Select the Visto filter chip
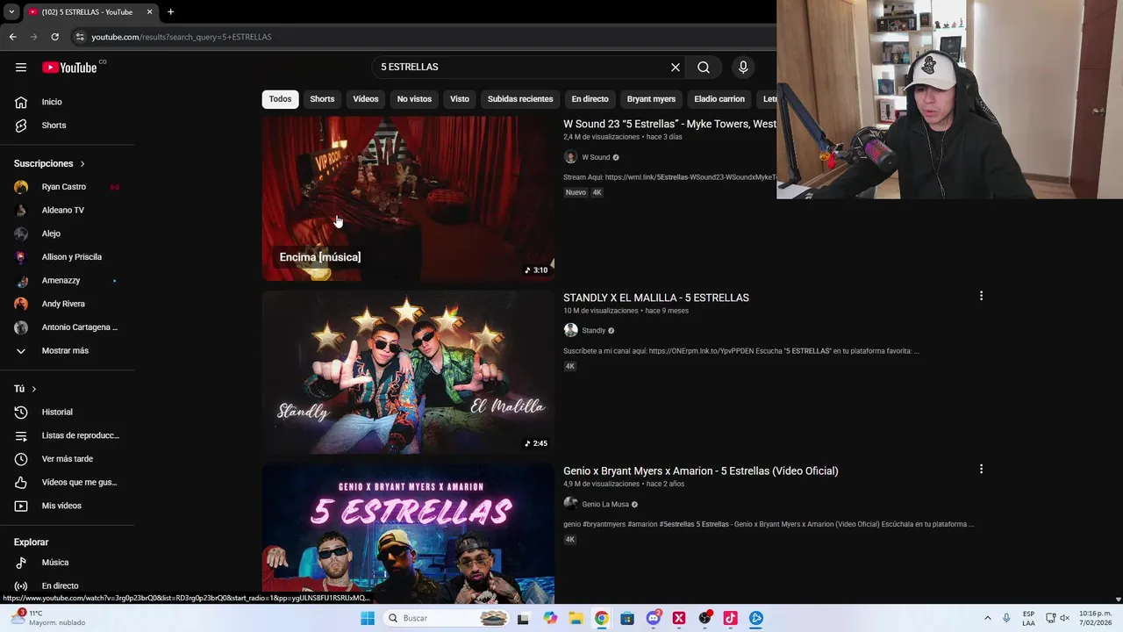 (460, 99)
